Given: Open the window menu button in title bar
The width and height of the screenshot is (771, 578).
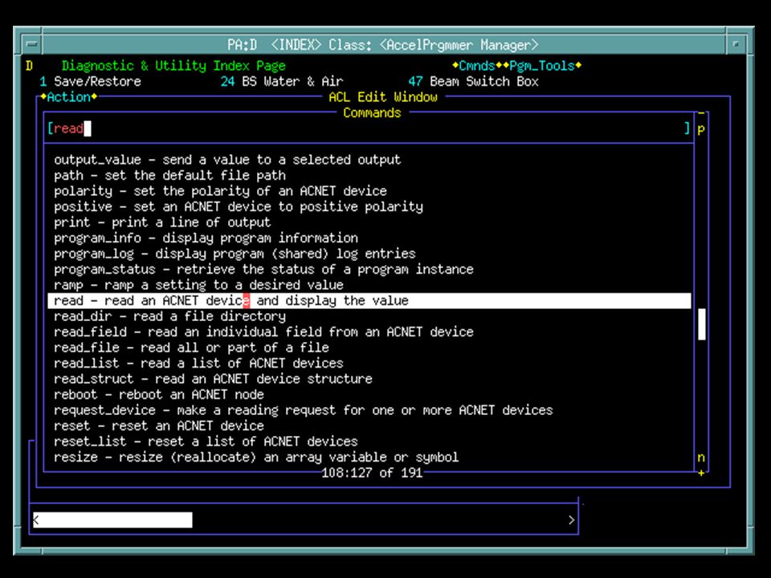Looking at the screenshot, I should click(x=31, y=45).
